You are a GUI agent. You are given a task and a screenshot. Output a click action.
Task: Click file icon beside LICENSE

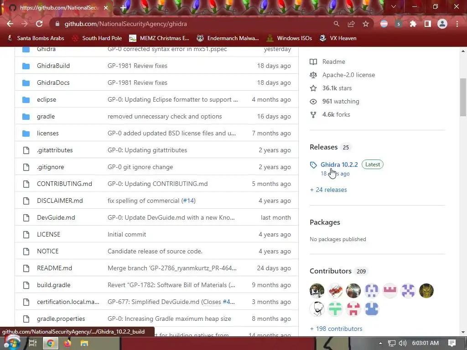pyautogui.click(x=26, y=235)
